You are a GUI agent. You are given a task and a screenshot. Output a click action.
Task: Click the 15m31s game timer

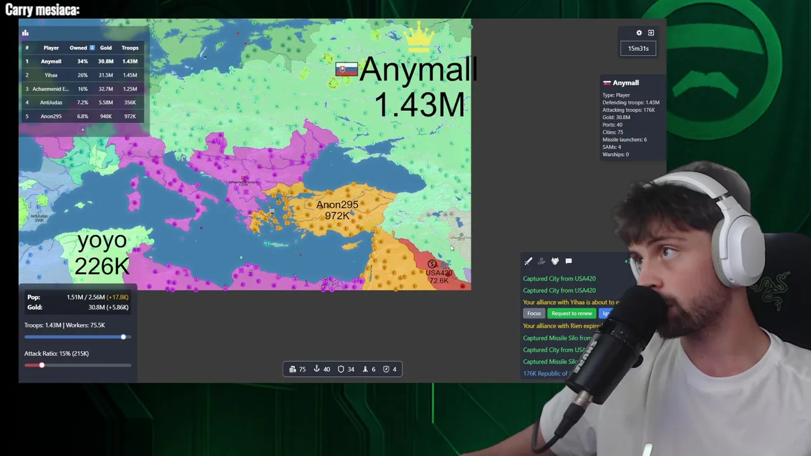(x=638, y=49)
